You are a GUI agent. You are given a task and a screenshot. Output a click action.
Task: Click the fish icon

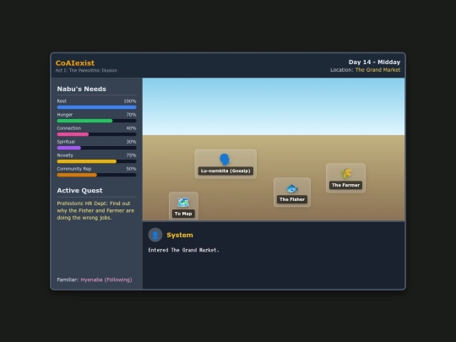(292, 189)
